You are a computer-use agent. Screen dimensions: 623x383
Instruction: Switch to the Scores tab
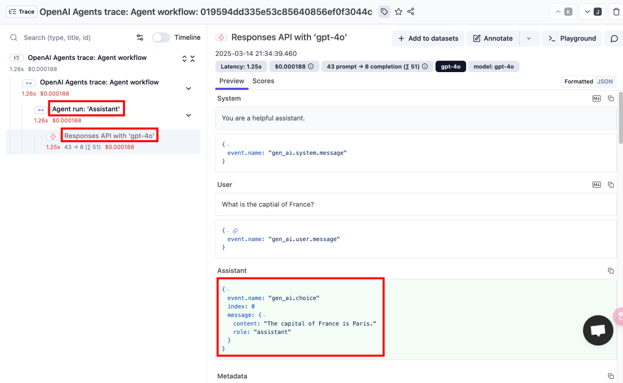pos(263,81)
